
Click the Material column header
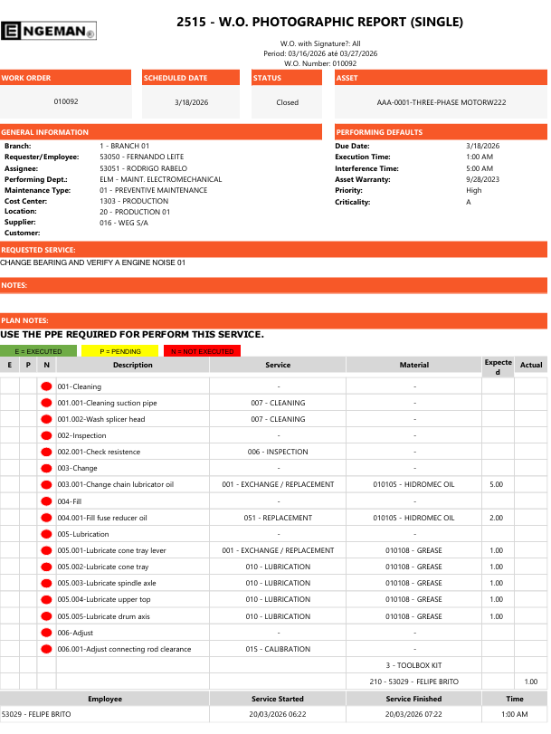pyautogui.click(x=413, y=365)
